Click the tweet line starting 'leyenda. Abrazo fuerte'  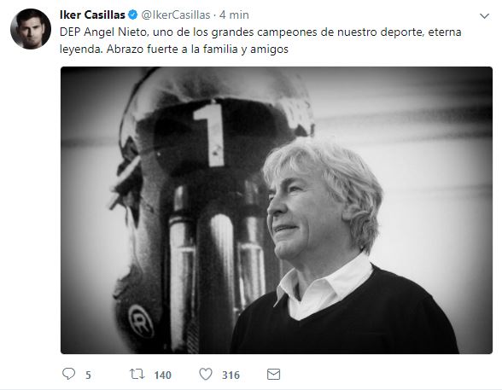click(x=174, y=49)
